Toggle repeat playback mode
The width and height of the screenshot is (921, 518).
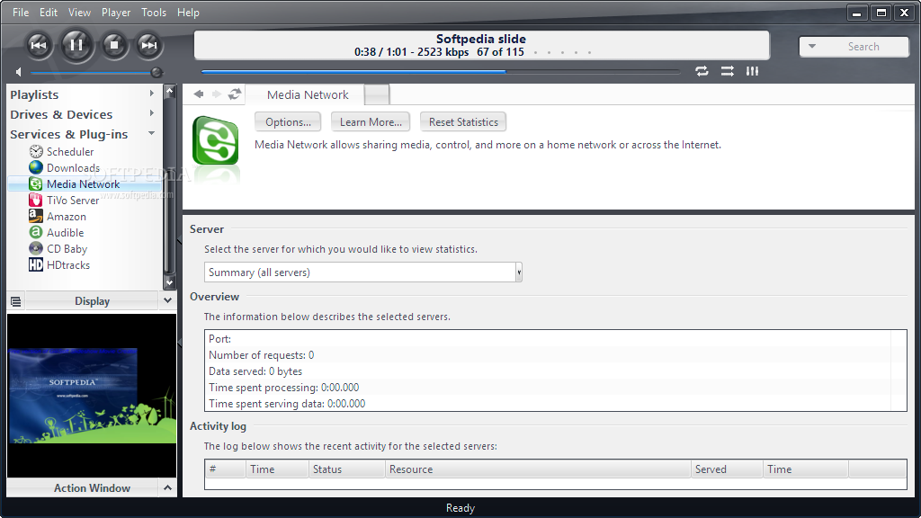point(702,71)
